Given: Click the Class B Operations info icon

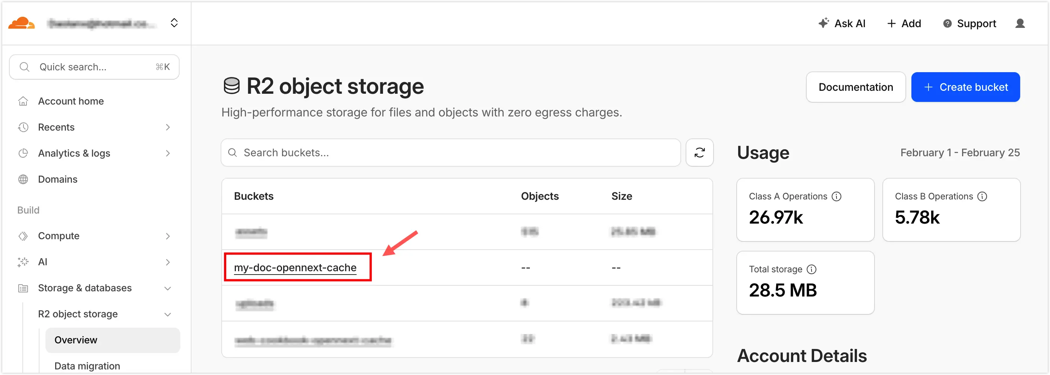Looking at the screenshot, I should 982,197.
